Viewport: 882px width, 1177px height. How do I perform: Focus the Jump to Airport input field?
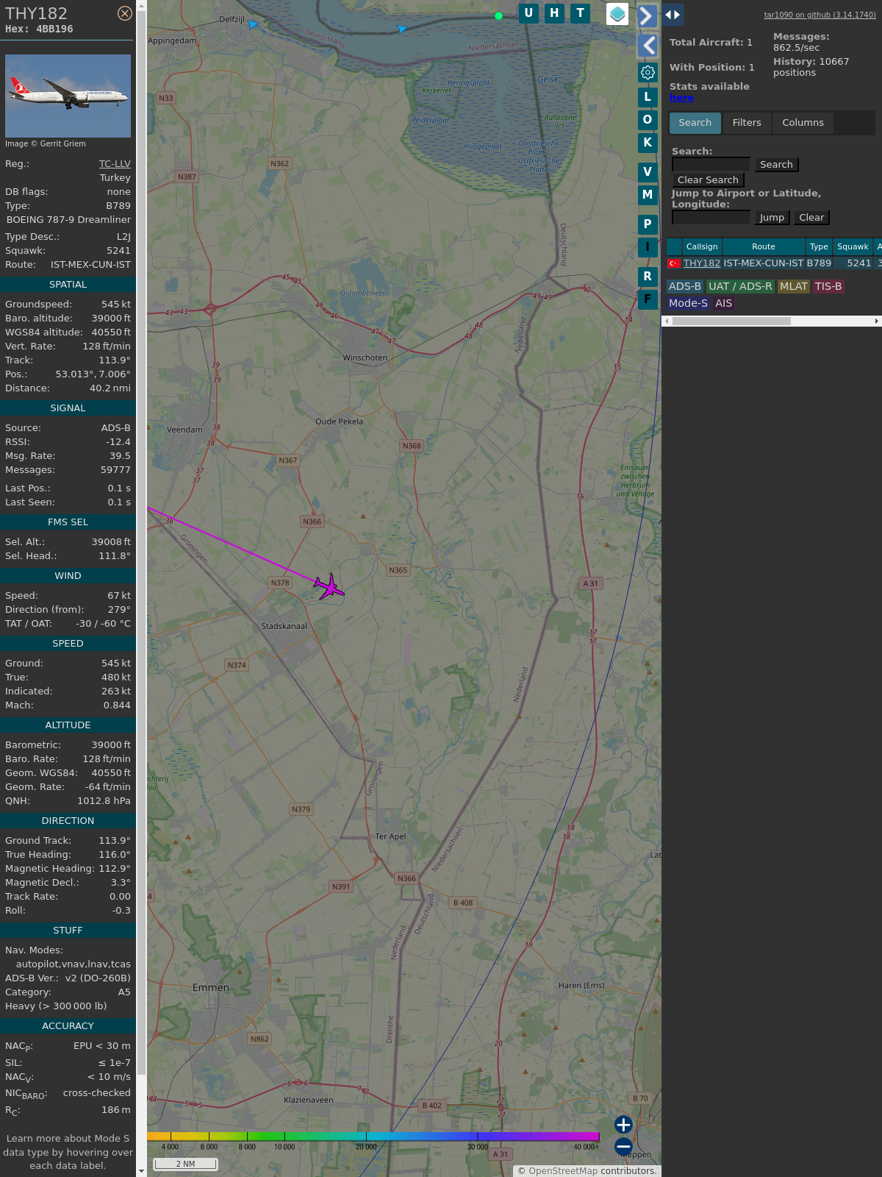point(711,218)
